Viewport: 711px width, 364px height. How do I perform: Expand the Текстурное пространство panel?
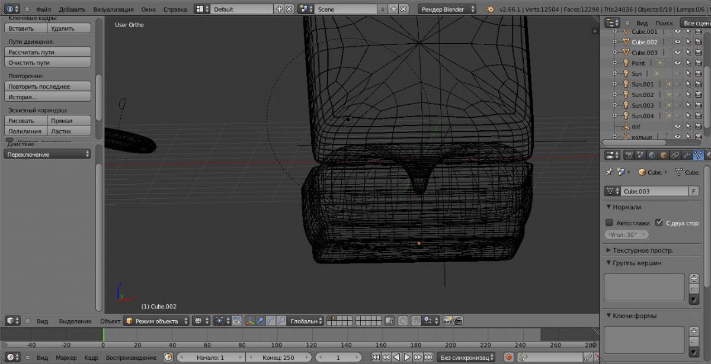click(x=643, y=250)
